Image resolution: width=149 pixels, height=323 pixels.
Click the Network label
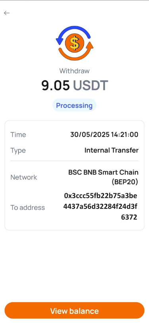pyautogui.click(x=24, y=177)
